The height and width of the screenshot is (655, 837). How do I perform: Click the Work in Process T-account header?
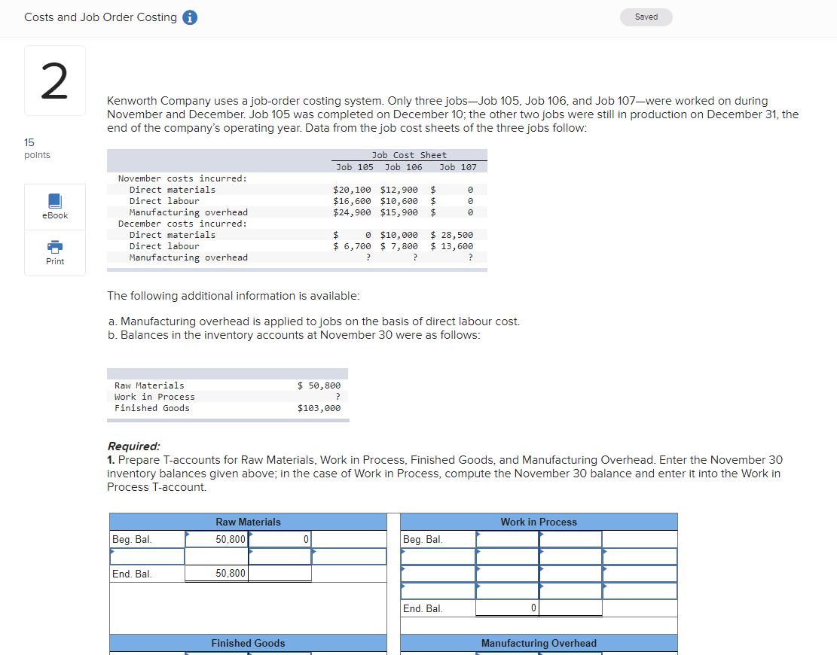click(539, 522)
